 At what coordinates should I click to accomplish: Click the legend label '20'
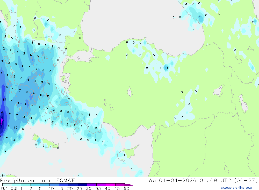[x=70, y=188]
